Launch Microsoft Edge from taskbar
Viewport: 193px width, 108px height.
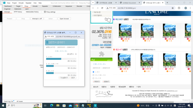pos(52,106)
